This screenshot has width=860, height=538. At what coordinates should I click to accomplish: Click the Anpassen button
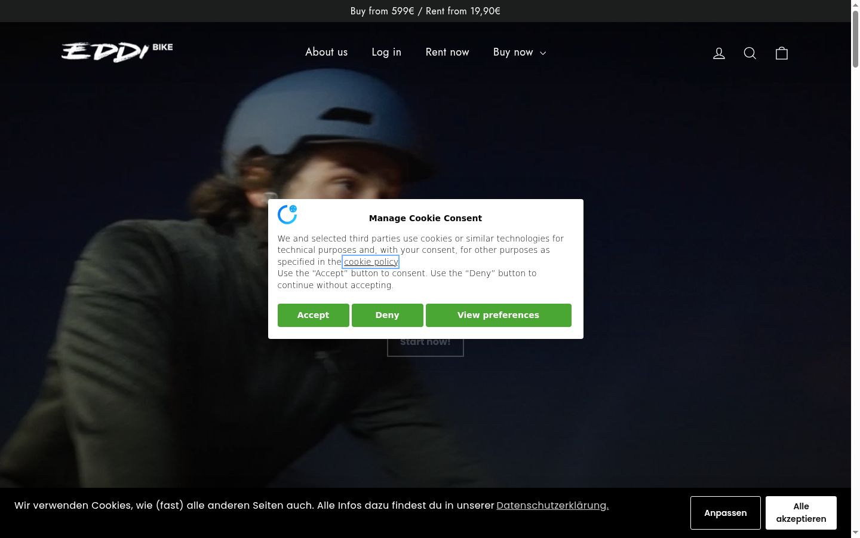pyautogui.click(x=726, y=513)
